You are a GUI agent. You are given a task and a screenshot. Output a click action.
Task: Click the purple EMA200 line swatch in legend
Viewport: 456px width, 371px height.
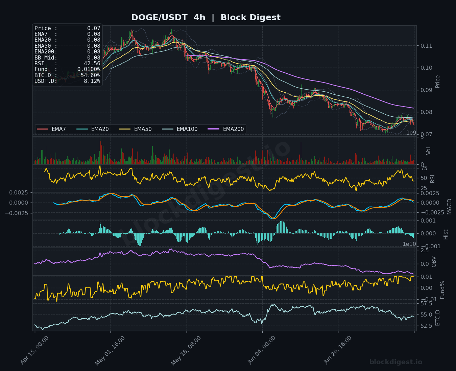point(214,129)
